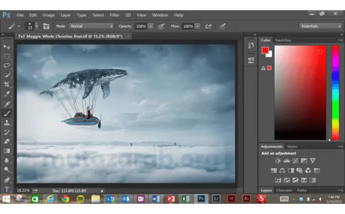Select the Gradient tool

[7, 151]
